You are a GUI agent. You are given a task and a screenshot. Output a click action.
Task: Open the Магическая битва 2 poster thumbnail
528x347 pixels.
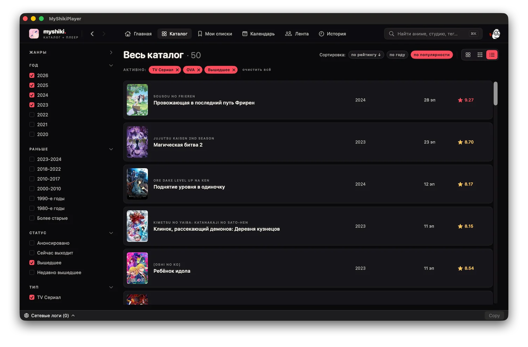(x=137, y=142)
